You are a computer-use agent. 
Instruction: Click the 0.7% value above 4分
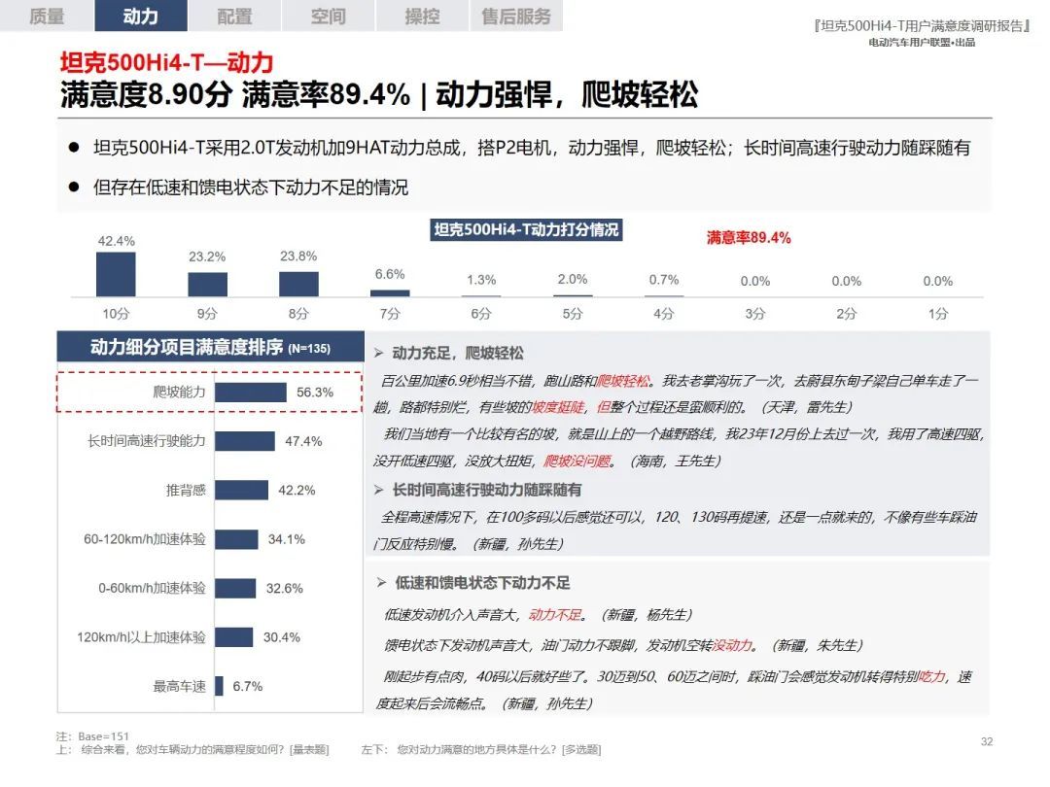664,280
